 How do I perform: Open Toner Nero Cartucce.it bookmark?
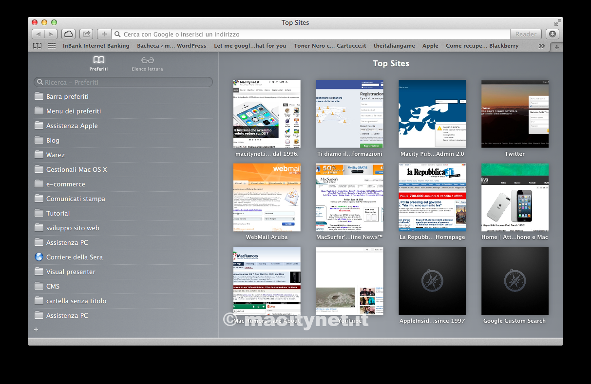330,46
